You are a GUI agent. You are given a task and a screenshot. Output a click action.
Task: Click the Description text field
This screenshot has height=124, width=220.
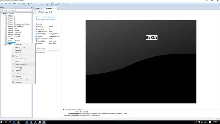coord(48,52)
